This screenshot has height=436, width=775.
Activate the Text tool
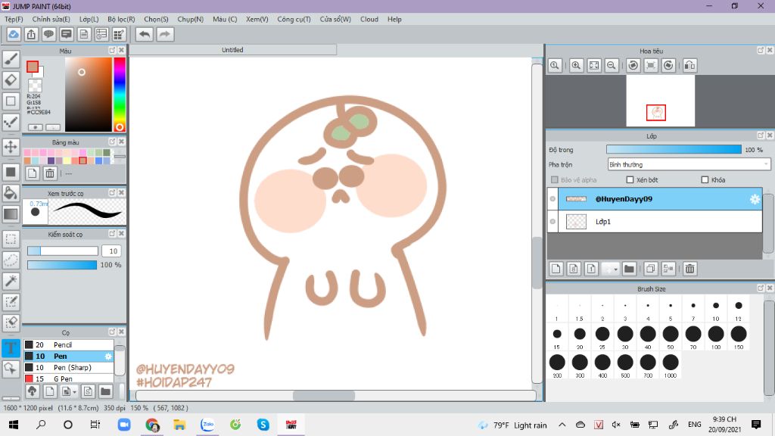click(11, 347)
